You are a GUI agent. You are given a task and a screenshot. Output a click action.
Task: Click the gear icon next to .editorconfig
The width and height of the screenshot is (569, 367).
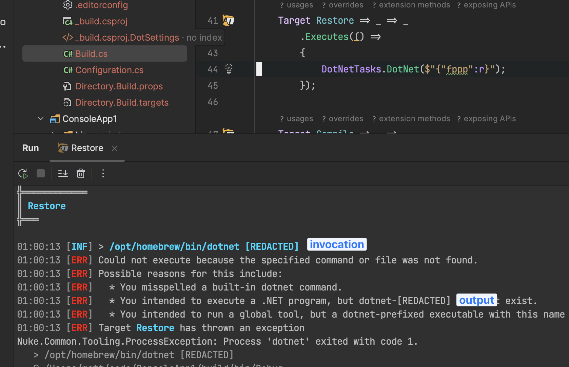[x=67, y=5]
